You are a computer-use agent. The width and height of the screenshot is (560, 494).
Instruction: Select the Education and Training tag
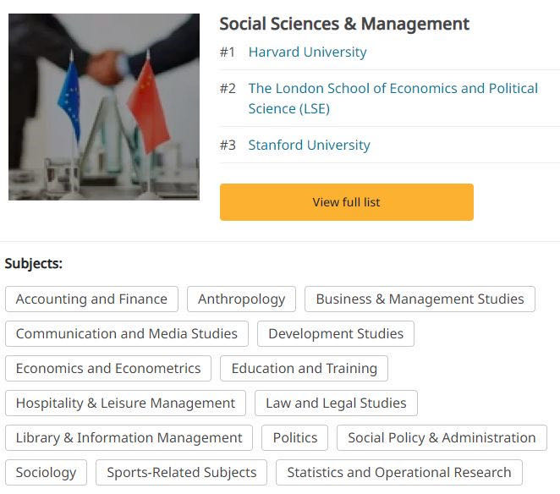(x=304, y=369)
